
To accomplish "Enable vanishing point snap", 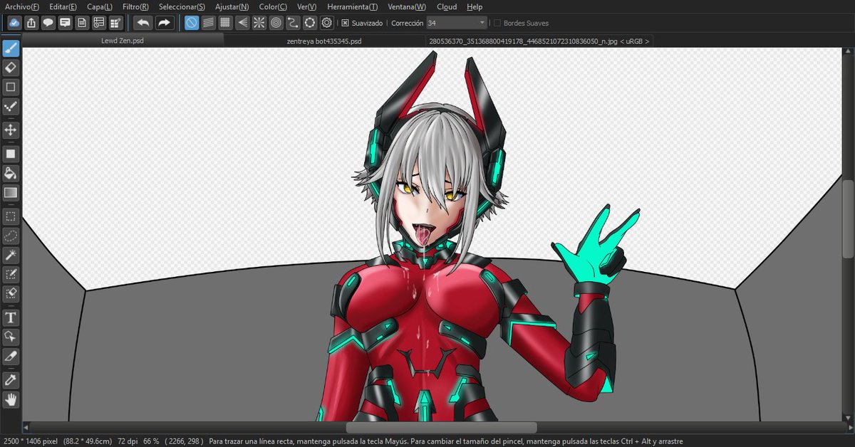I will tap(242, 23).
